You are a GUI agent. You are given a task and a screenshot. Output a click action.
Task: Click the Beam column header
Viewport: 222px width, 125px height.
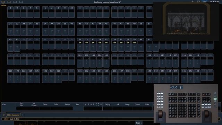pyautogui.click(x=67, y=105)
